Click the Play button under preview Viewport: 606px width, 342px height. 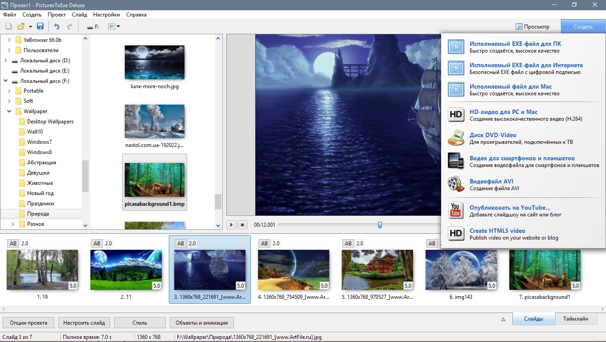[x=231, y=225]
